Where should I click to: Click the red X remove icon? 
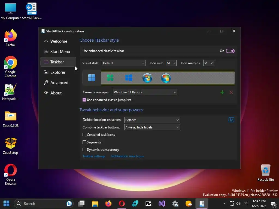pos(231,92)
